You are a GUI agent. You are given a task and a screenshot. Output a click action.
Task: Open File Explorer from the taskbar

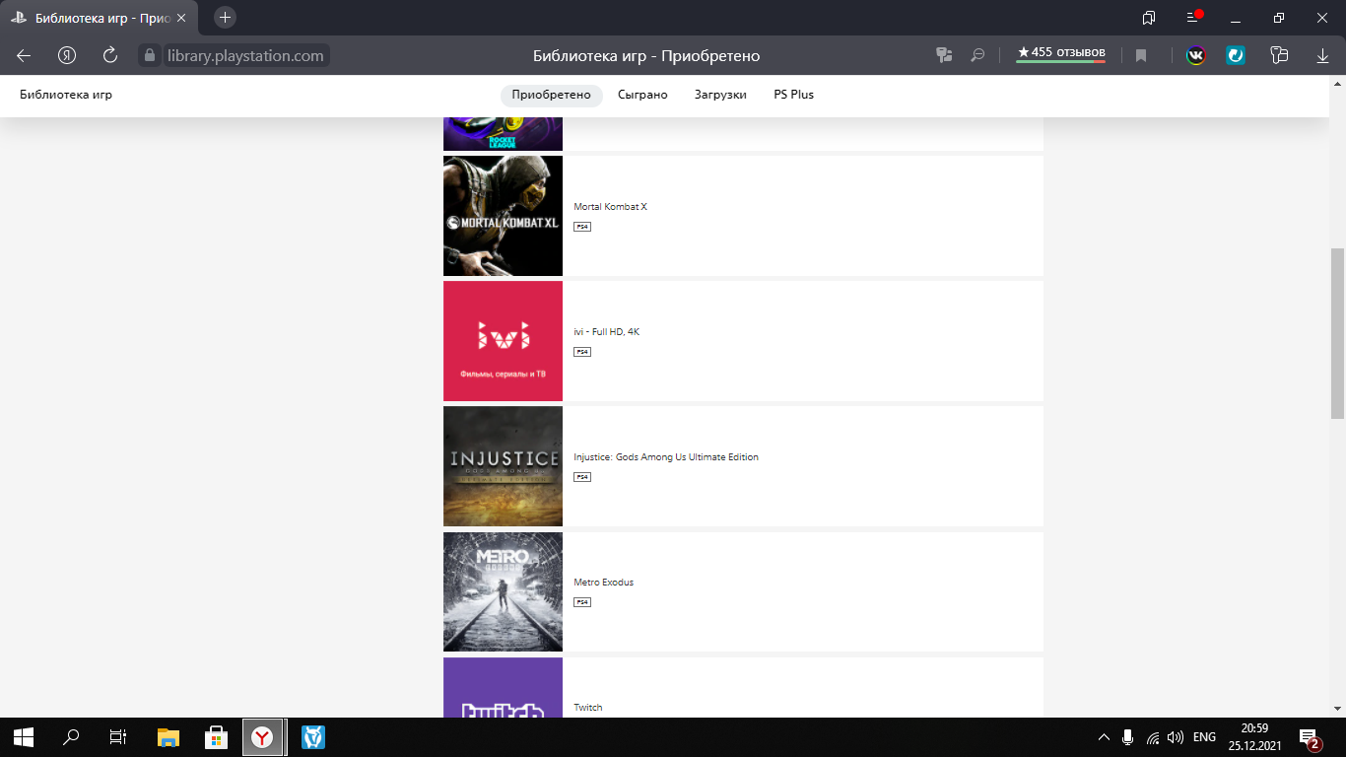pyautogui.click(x=168, y=737)
